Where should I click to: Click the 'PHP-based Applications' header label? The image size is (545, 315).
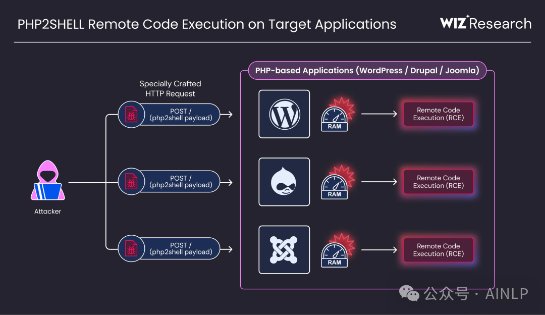pyautogui.click(x=367, y=71)
